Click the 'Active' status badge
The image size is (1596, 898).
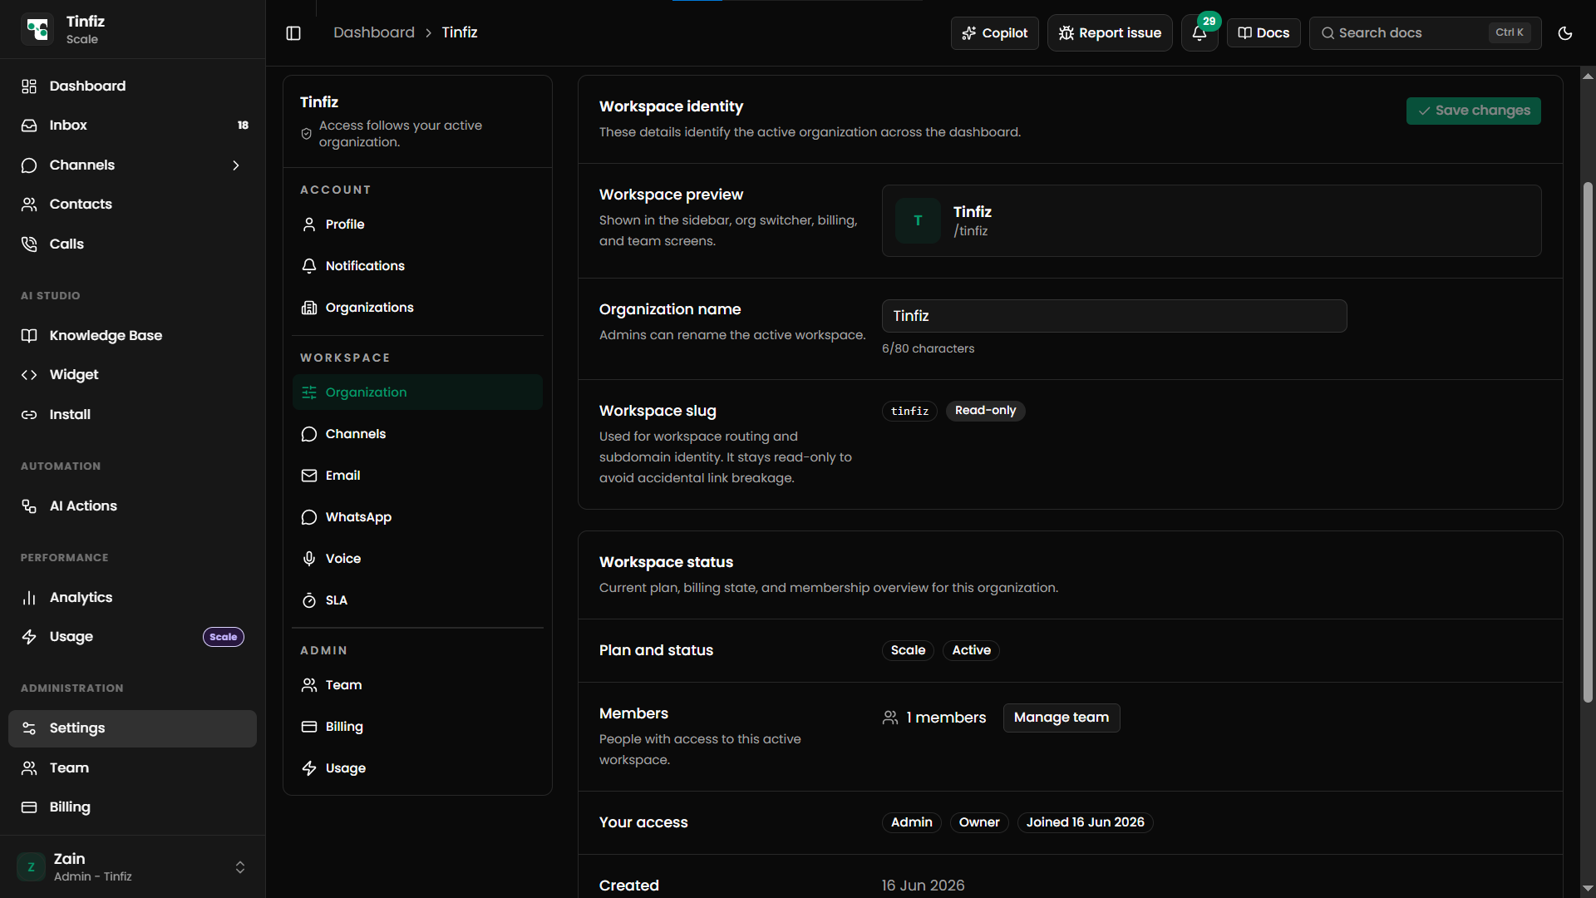(x=971, y=650)
